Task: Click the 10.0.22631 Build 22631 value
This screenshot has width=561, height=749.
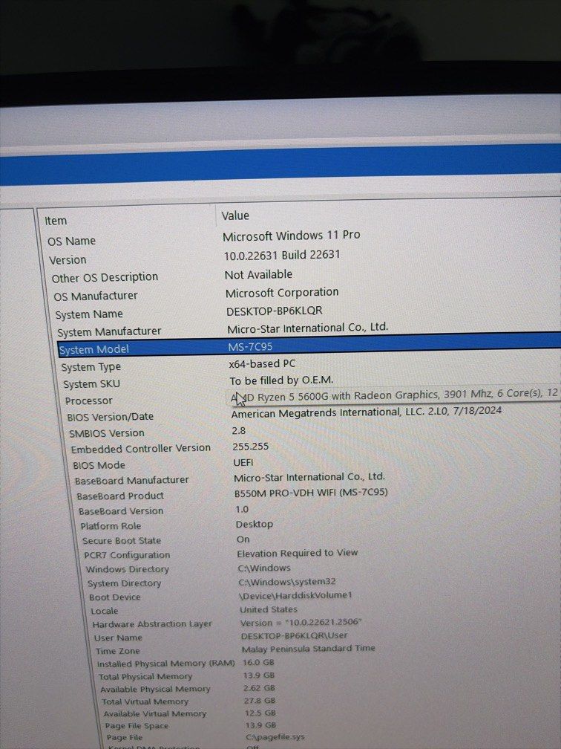Action: tap(282, 255)
